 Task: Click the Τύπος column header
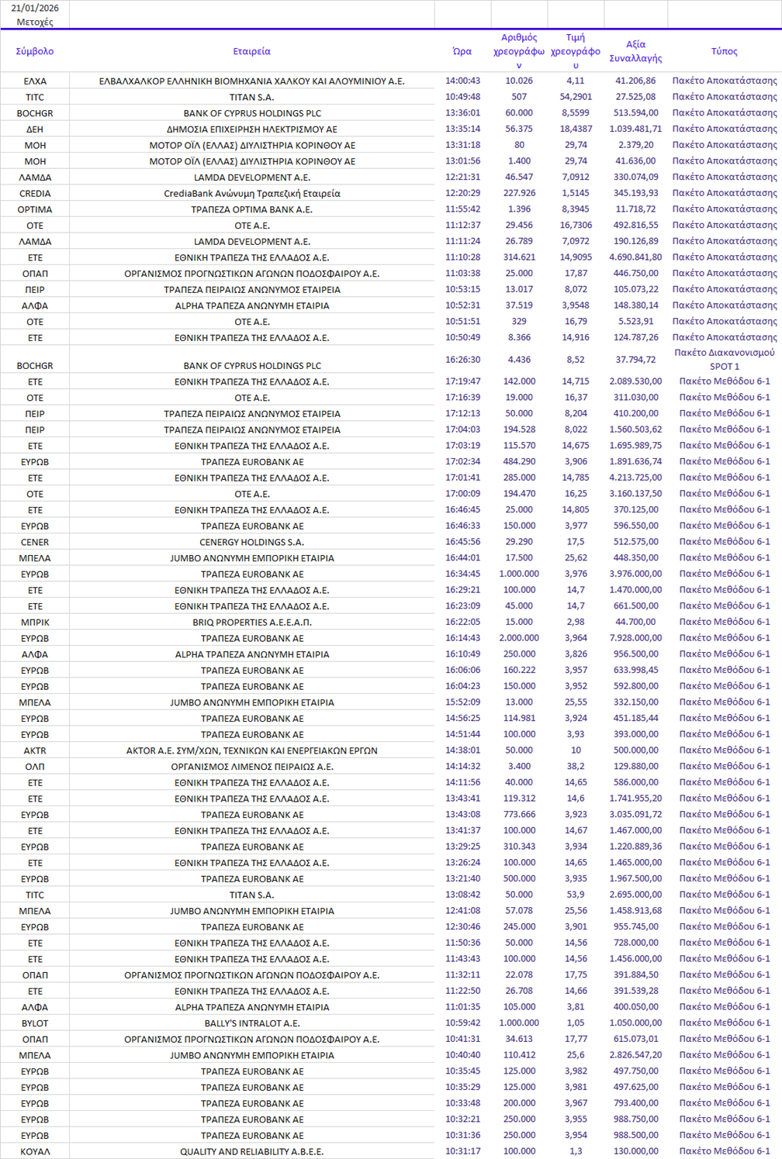coord(725,51)
